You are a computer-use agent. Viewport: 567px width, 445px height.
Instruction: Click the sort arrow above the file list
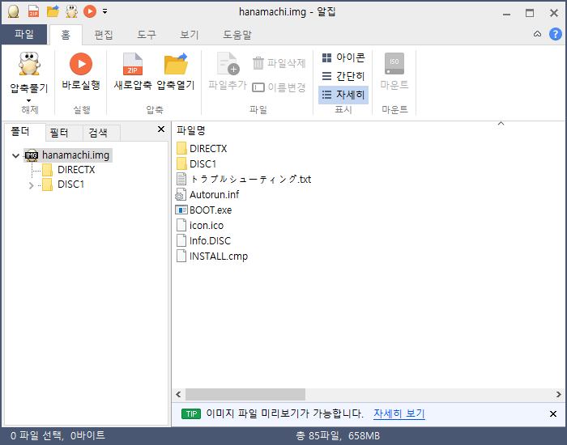[501, 124]
